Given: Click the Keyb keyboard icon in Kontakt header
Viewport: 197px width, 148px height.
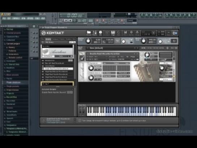Looking at the screenshot, I should click(113, 33).
